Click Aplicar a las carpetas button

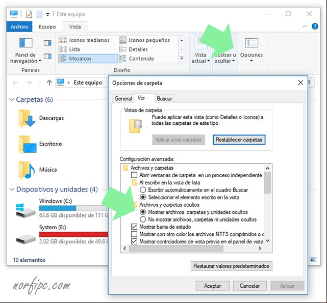179,140
